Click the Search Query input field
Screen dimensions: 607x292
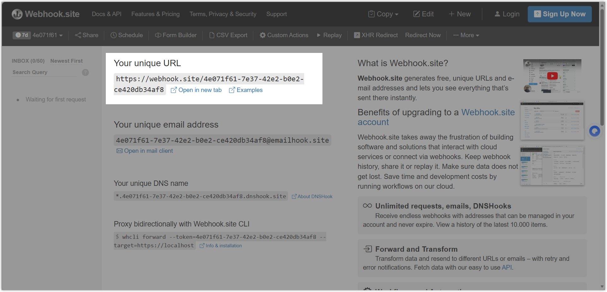point(44,72)
